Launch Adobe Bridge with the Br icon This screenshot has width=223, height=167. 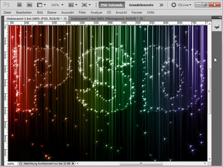(20, 5)
